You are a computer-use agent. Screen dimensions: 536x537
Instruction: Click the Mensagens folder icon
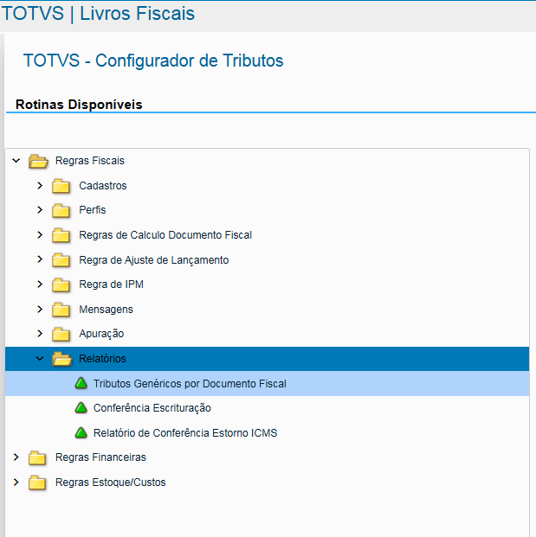click(61, 310)
